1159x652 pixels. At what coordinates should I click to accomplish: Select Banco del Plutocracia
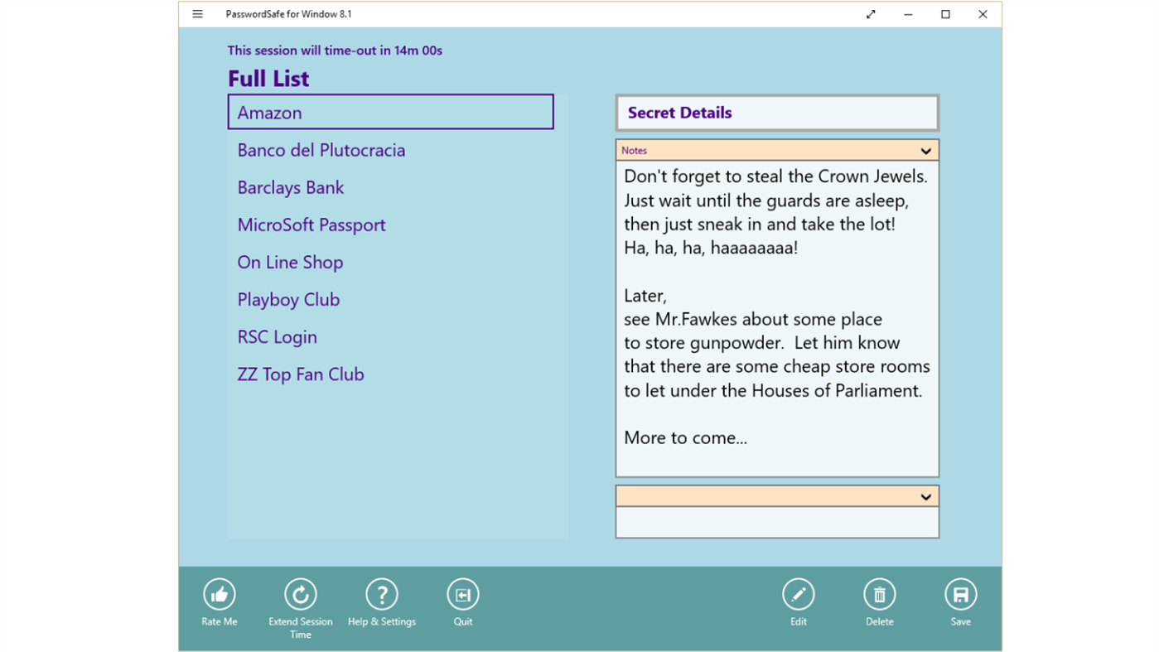(321, 150)
